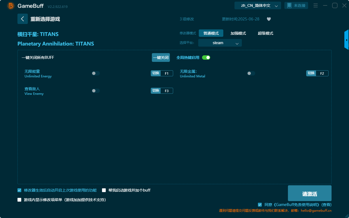The image size is (349, 218).
Task: Close the GameBuff window
Action: [344, 5]
